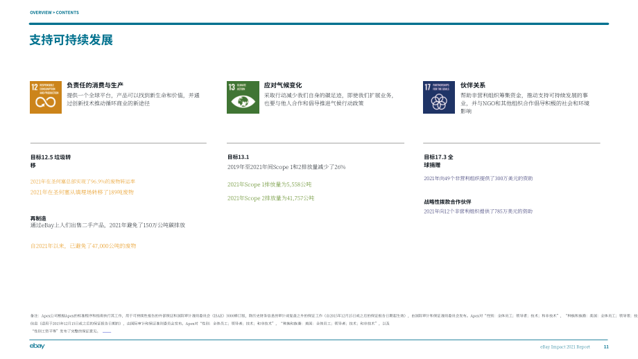Viewport: 638px width, 359px height.
Task: Click the SDG 12 responsible consumption icon
Action: [46, 97]
